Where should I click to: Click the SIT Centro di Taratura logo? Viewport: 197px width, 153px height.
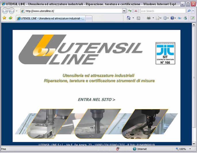coord(165,53)
